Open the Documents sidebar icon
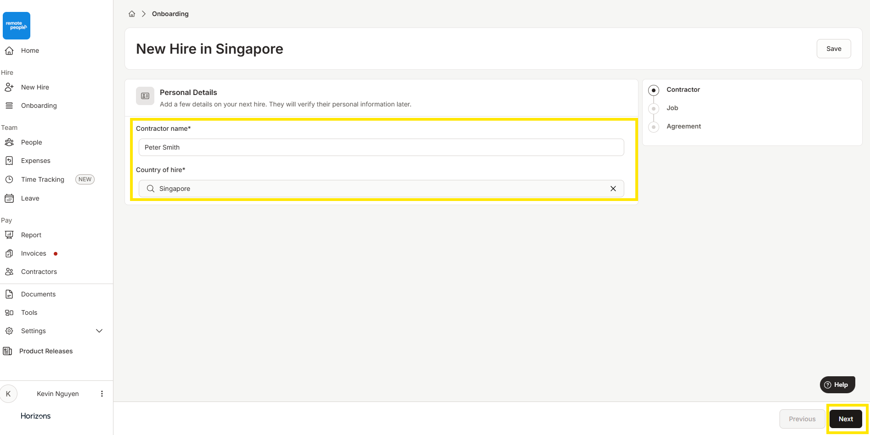The image size is (870, 435). [x=9, y=294]
